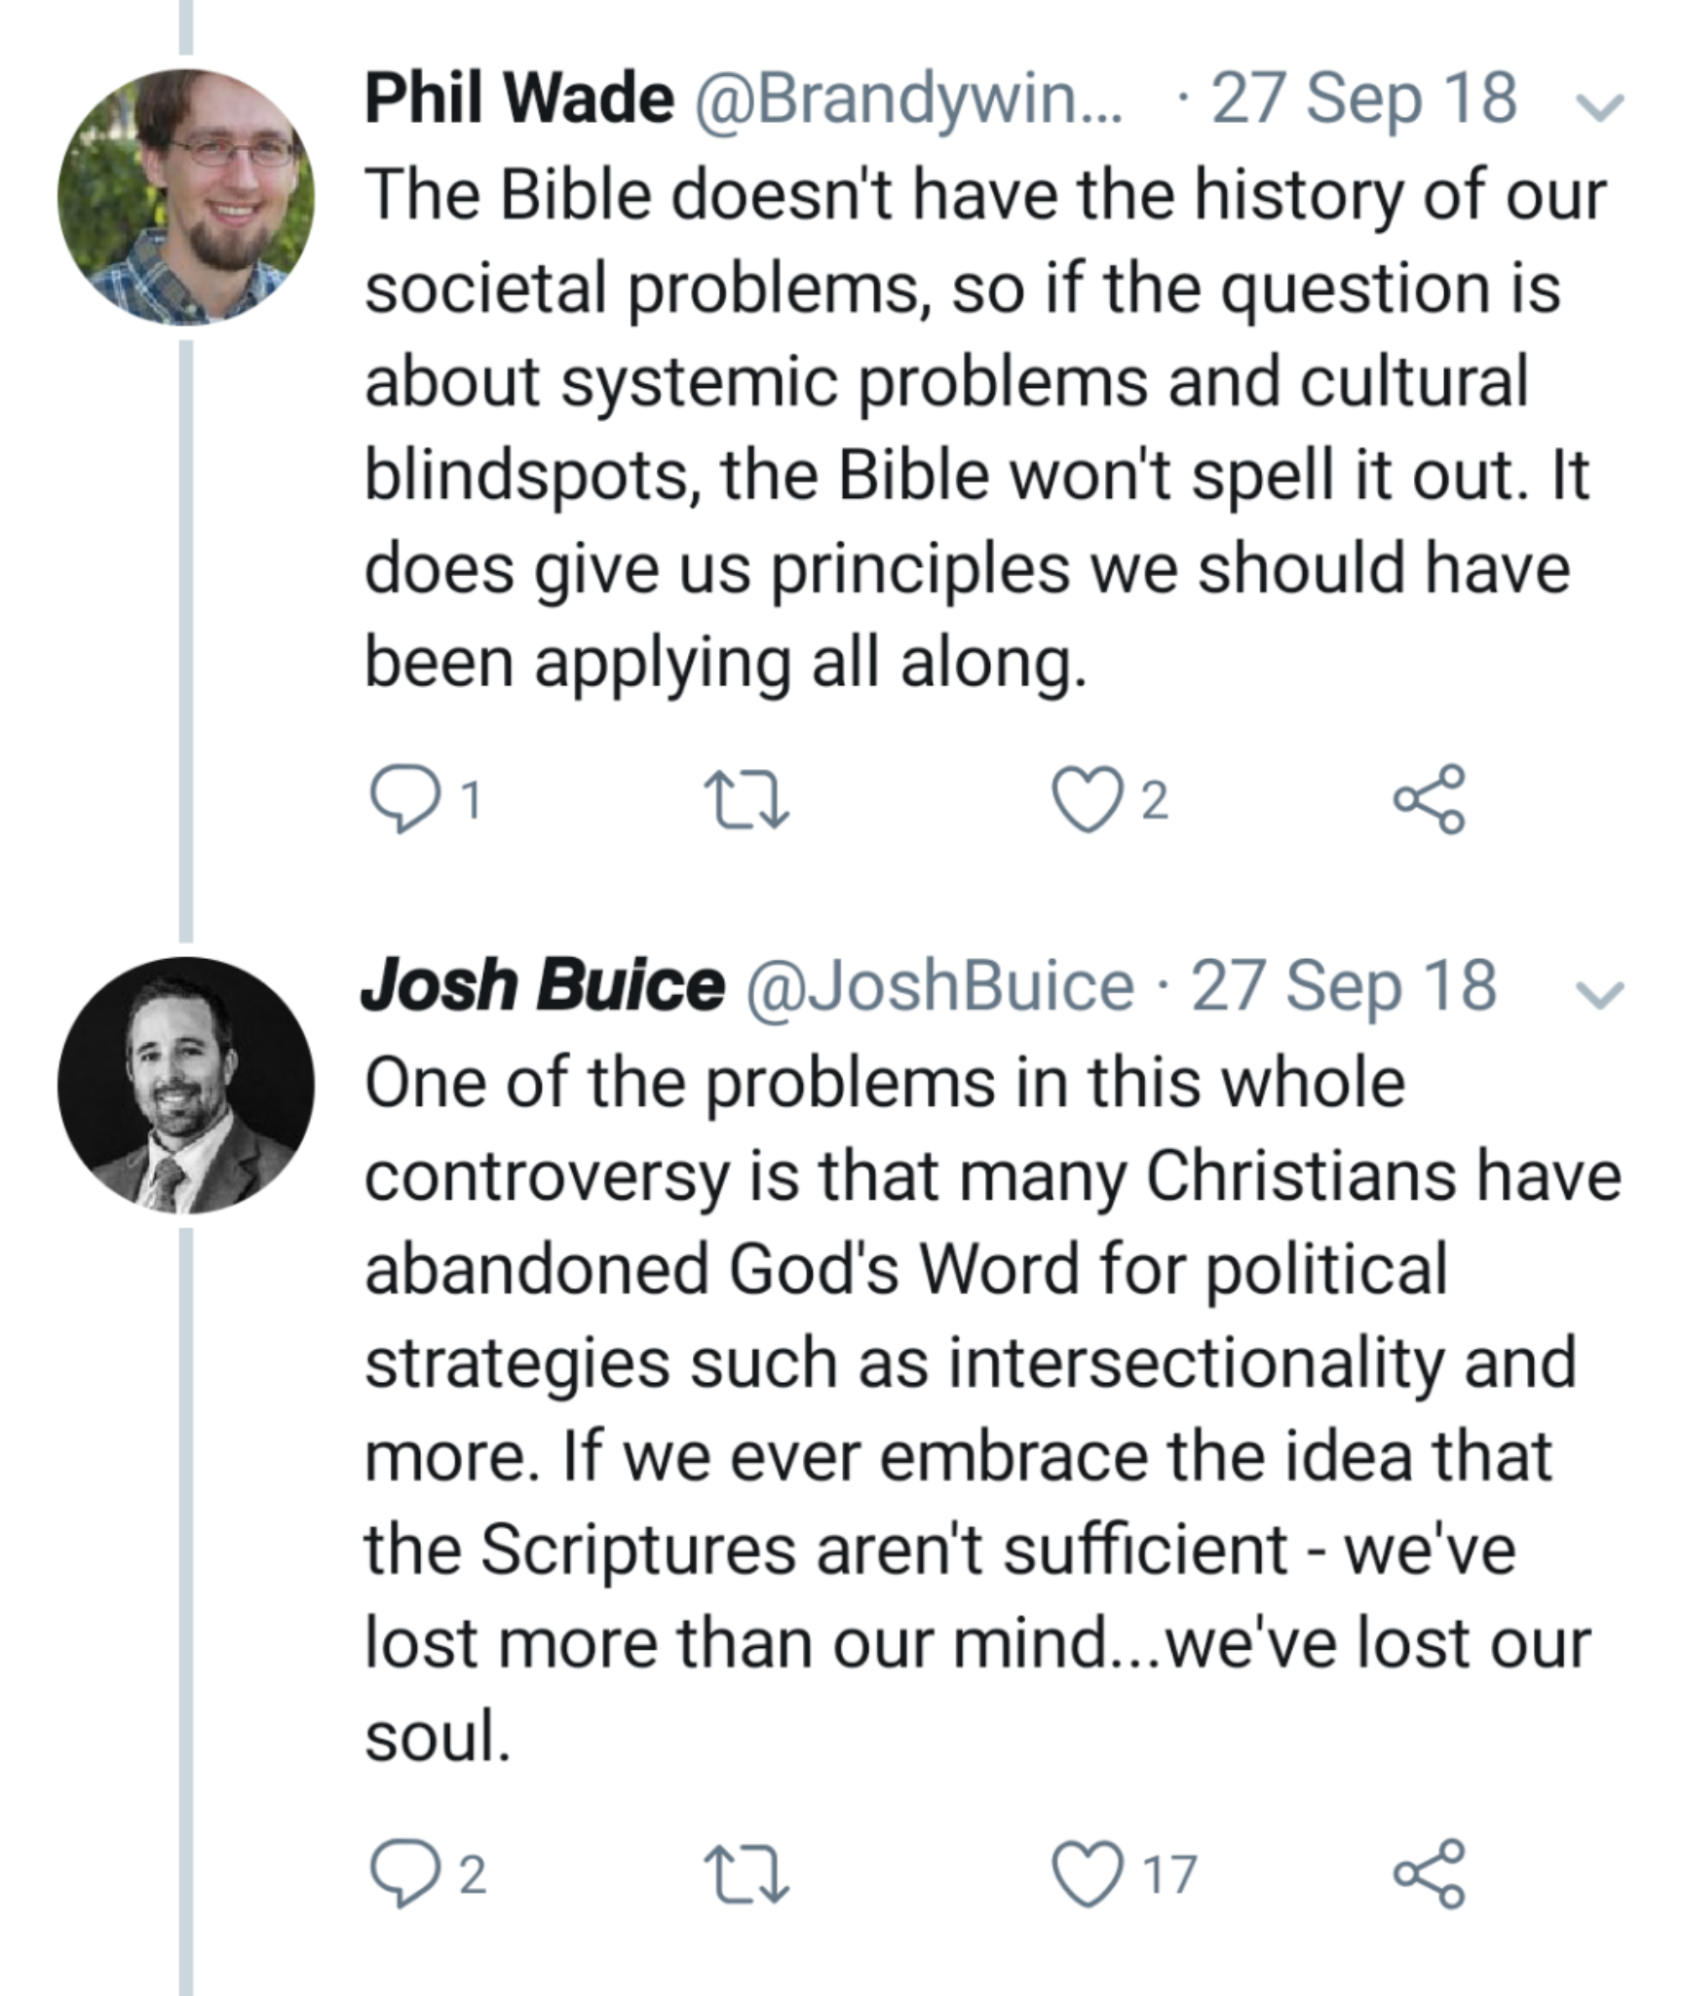
Task: Reply to Josh Buice's tweet
Action: pos(402,1873)
